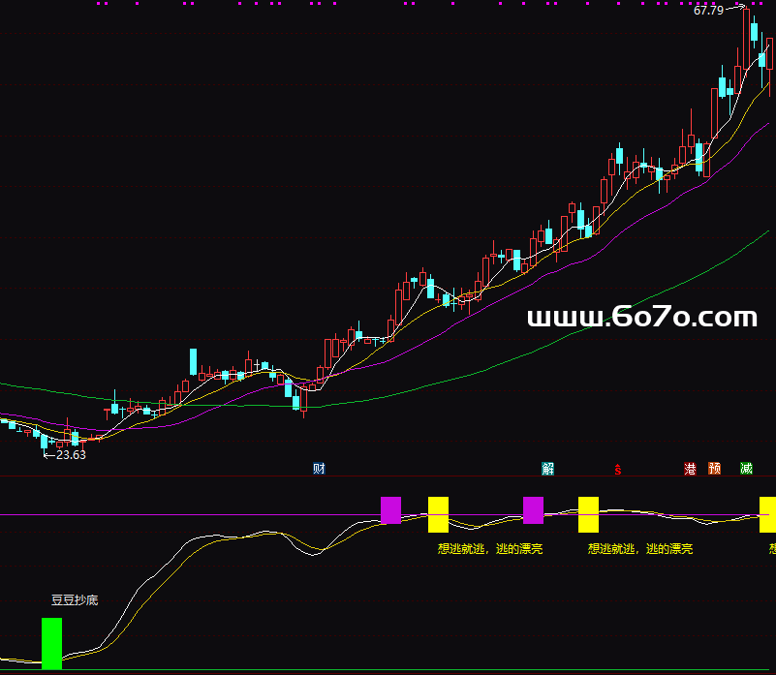Click the 23.63 low price label
The height and width of the screenshot is (675, 776).
pos(70,454)
